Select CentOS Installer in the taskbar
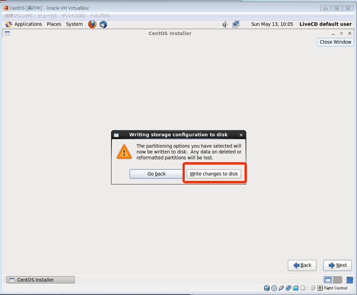Screen dimensions: 357x295 tap(41, 280)
